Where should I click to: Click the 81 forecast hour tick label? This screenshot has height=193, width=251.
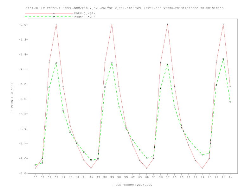[x=223, y=177]
